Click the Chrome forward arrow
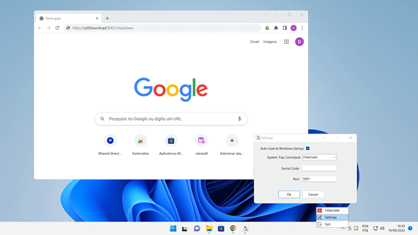418x235 pixels. 48,28
